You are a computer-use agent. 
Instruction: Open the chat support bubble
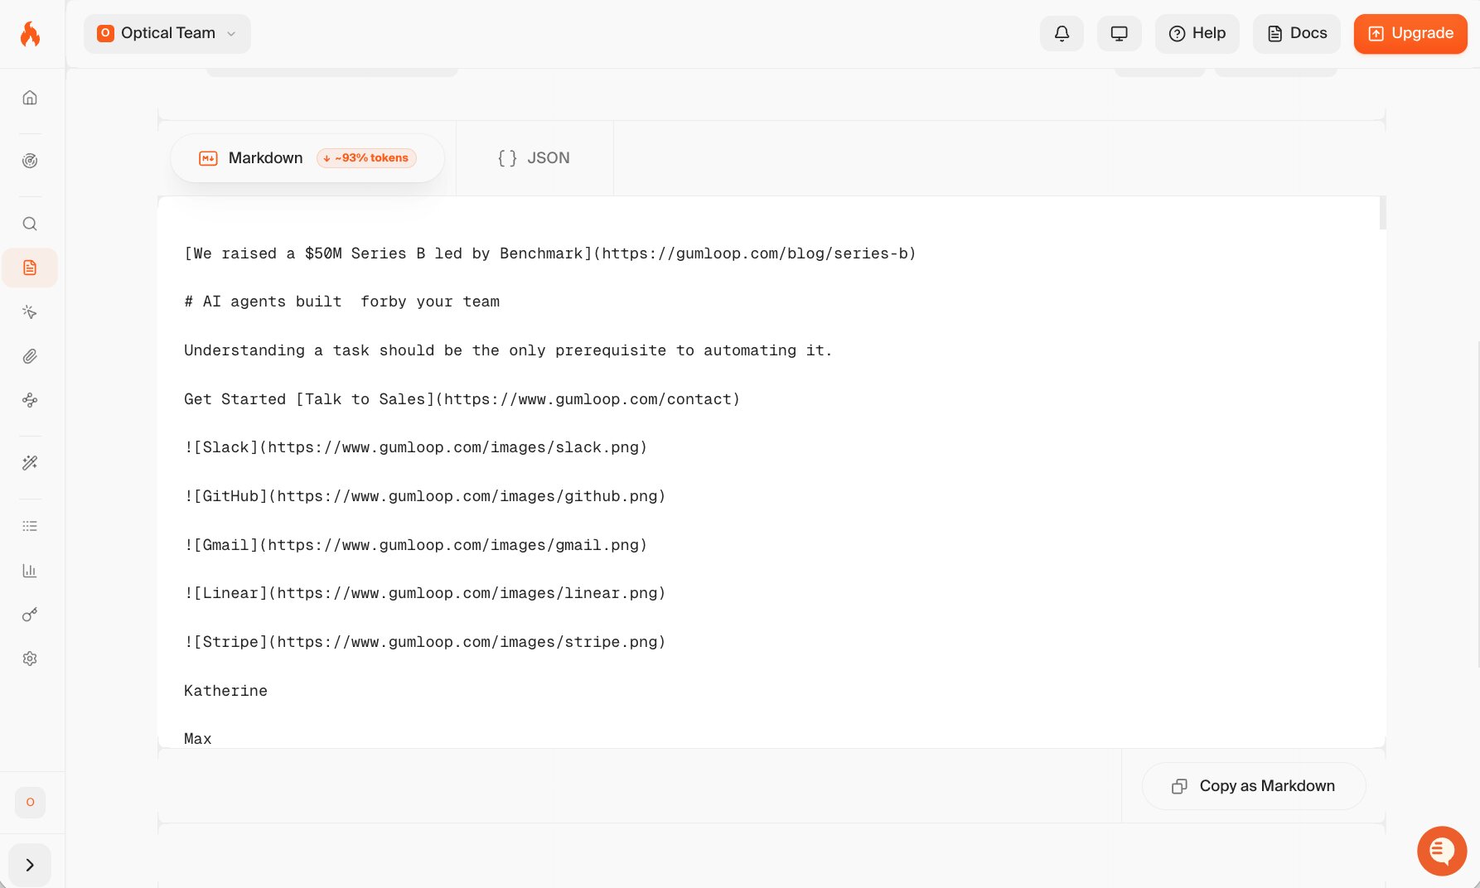pyautogui.click(x=1442, y=851)
